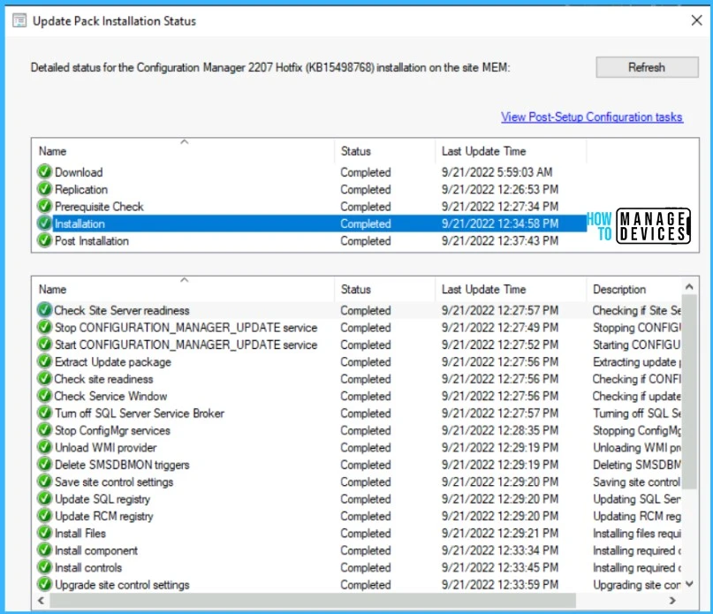713x614 pixels.
Task: Select Save site control settings row text
Action: [114, 481]
